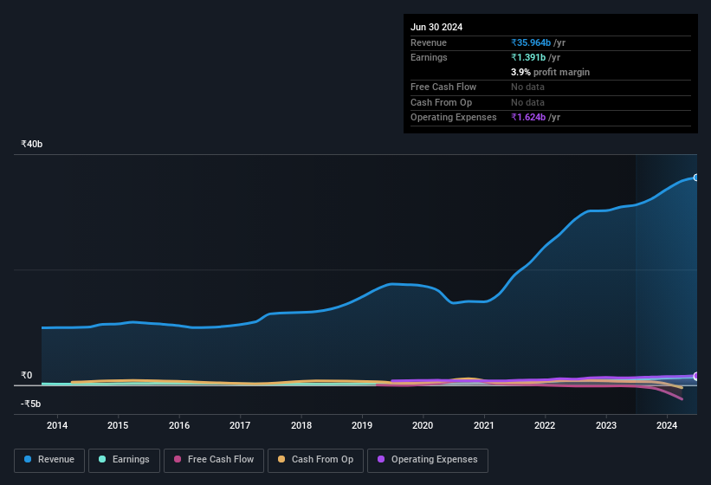Toggle the Free Cash Flow legend button
The height and width of the screenshot is (485, 711).
pyautogui.click(x=214, y=460)
